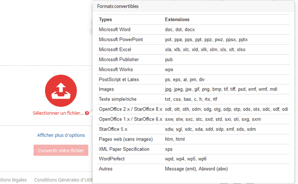
Task: Select the Microsoft Word row label
Action: click(114, 30)
